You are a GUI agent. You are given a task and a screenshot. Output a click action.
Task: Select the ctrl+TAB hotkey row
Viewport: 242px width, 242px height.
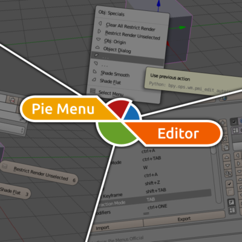click(152, 159)
